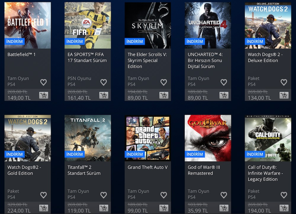Image resolution: width=296 pixels, height=214 pixels.
Task: Open Skyrim Special Edition cover image
Action: [148, 25]
